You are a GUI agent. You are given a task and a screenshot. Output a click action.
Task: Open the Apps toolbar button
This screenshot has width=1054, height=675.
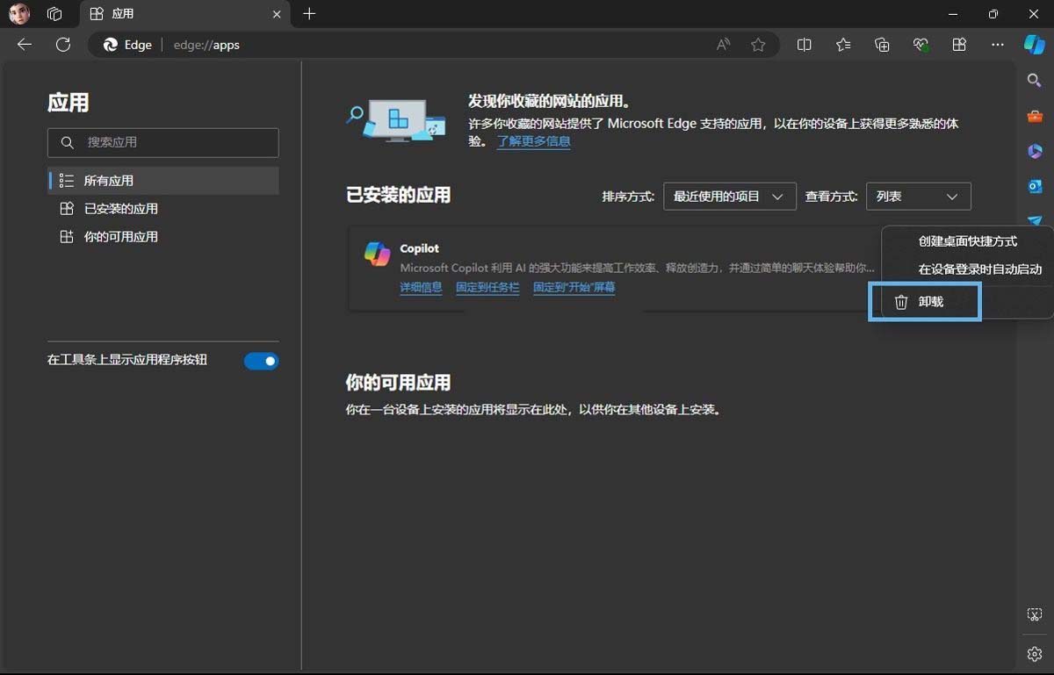click(x=959, y=45)
